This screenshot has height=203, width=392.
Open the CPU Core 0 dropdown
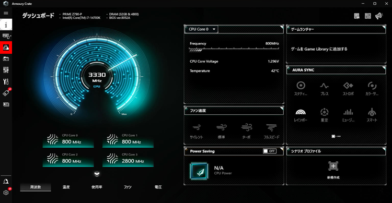coord(202,29)
